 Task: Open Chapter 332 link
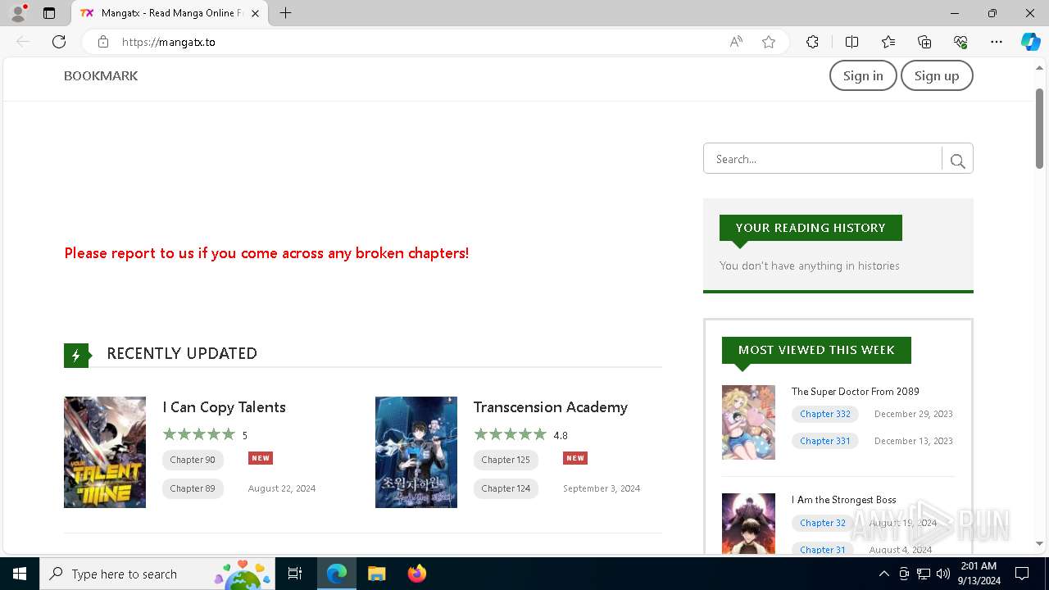825,414
